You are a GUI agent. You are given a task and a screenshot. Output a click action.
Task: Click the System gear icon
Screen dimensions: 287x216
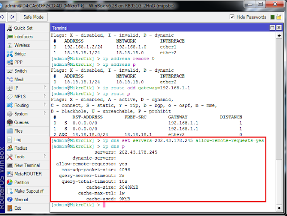9,114
